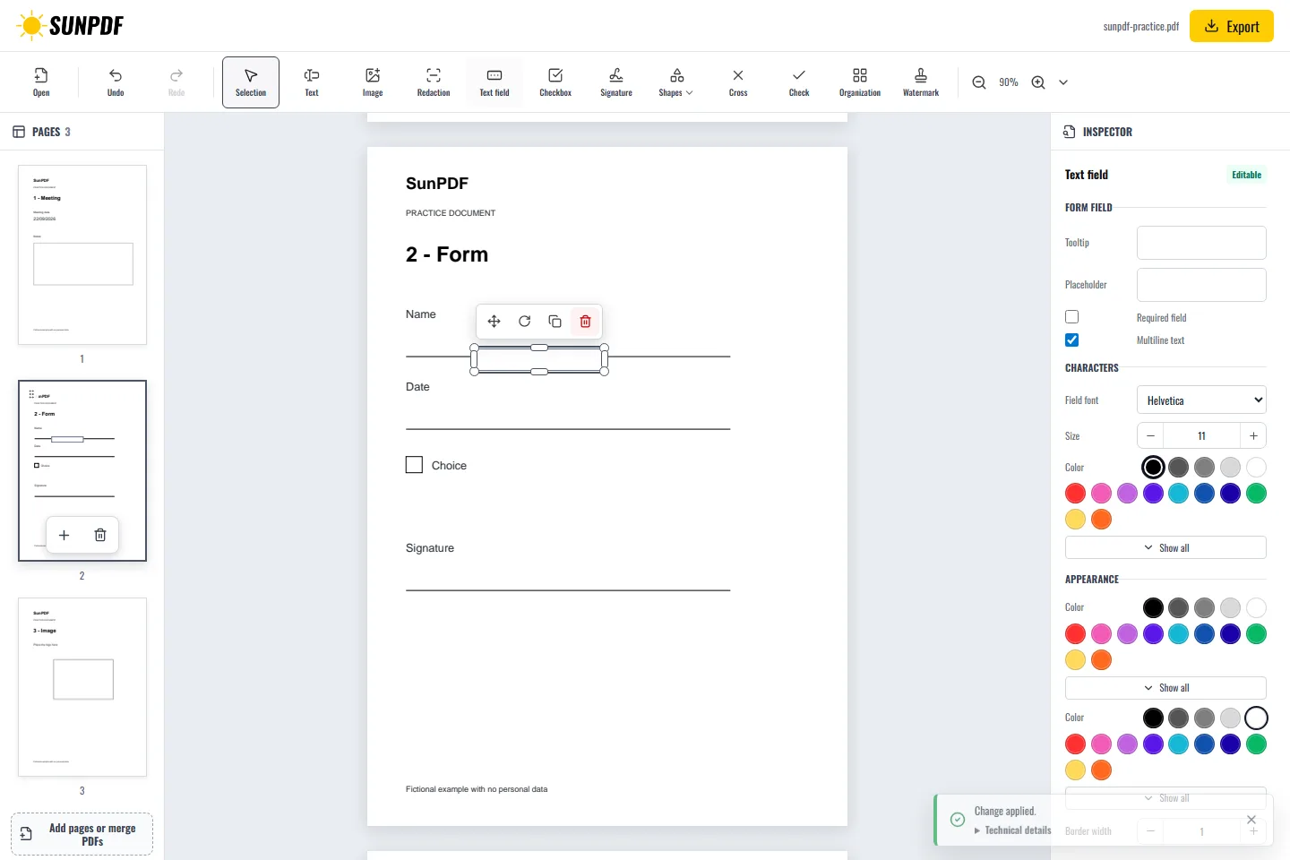This screenshot has height=860, width=1290.
Task: Delete page 2 from thumbnail
Action: pyautogui.click(x=100, y=535)
